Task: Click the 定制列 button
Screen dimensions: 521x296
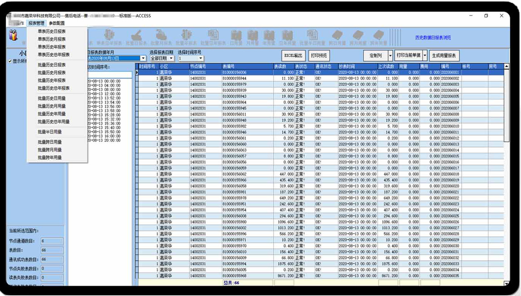Action: (x=376, y=56)
